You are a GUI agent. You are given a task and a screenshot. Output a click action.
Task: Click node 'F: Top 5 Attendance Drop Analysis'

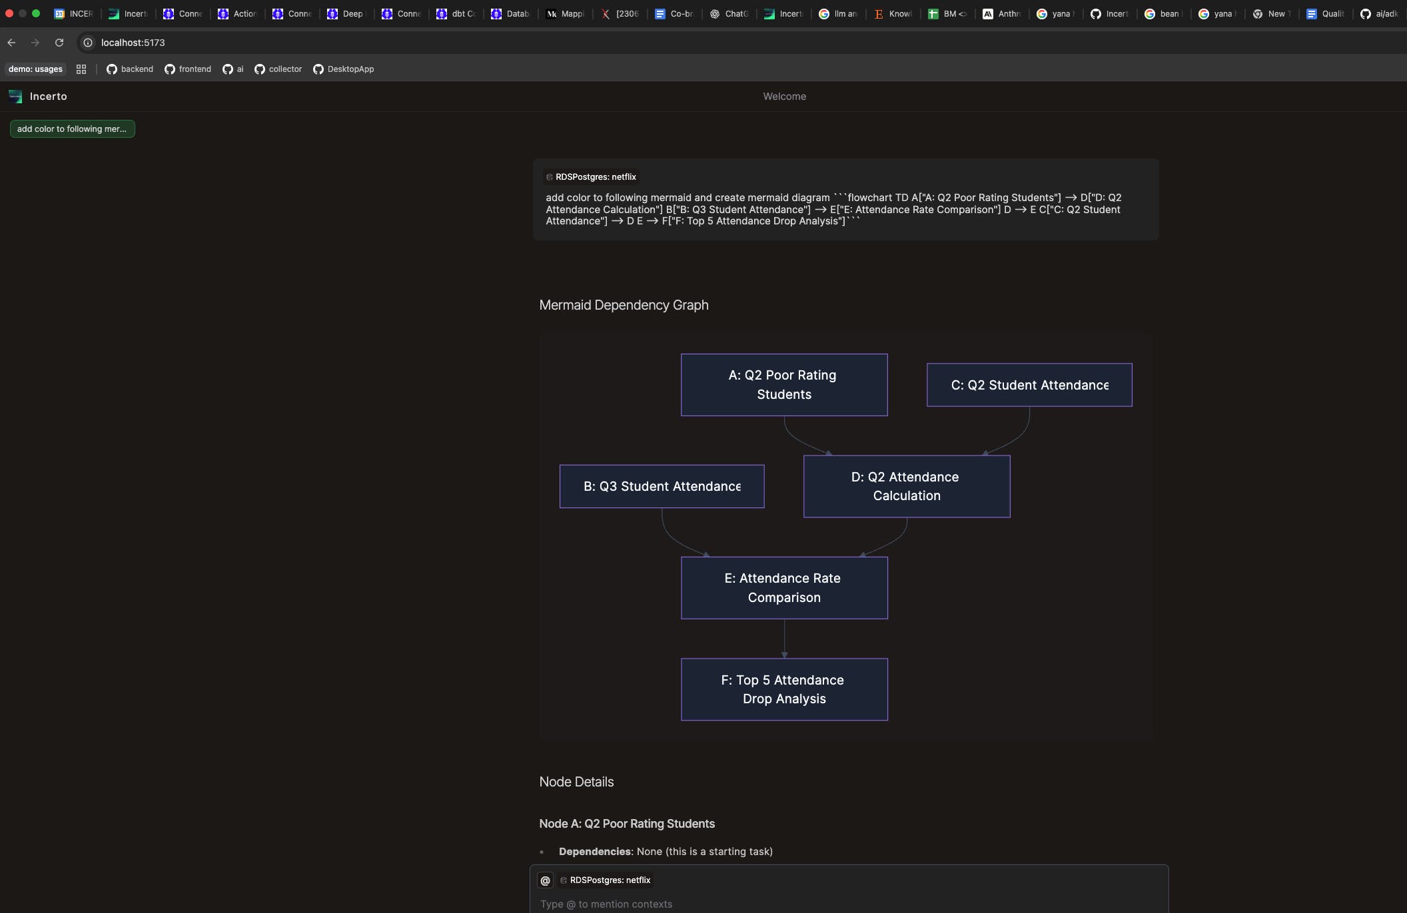click(x=784, y=689)
